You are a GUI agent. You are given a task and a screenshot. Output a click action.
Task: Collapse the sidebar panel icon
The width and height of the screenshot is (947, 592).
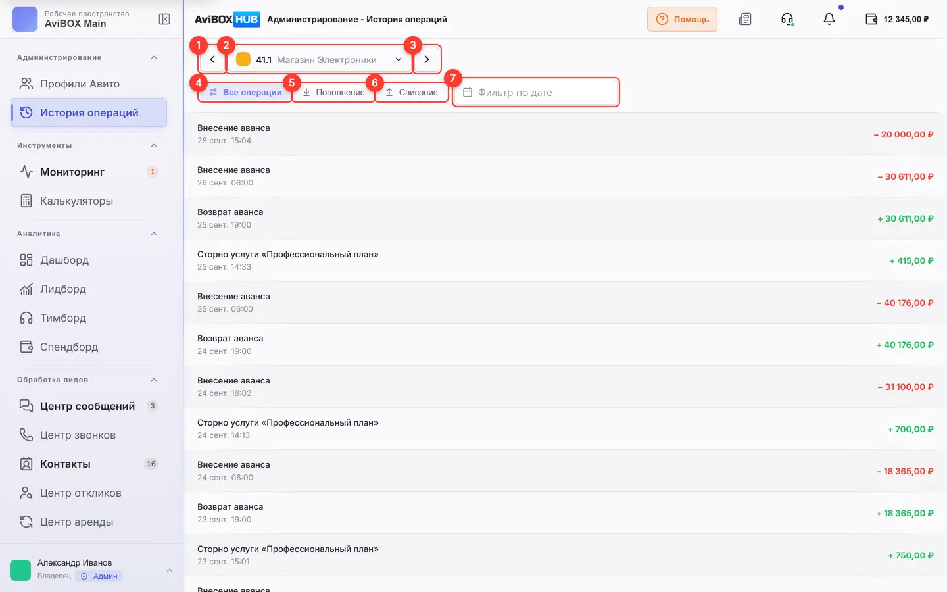pos(164,19)
